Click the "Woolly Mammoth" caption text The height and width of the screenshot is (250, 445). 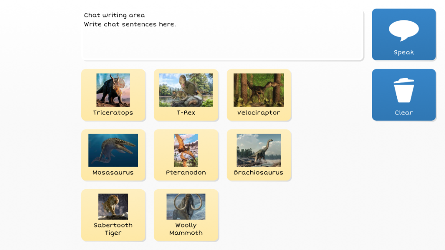coord(186,229)
